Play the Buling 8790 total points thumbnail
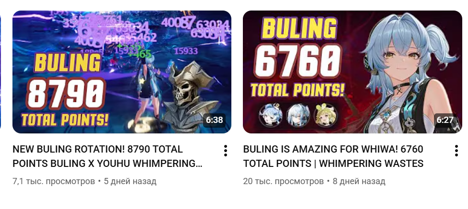Screen dimensions: 468x209 click(122, 72)
